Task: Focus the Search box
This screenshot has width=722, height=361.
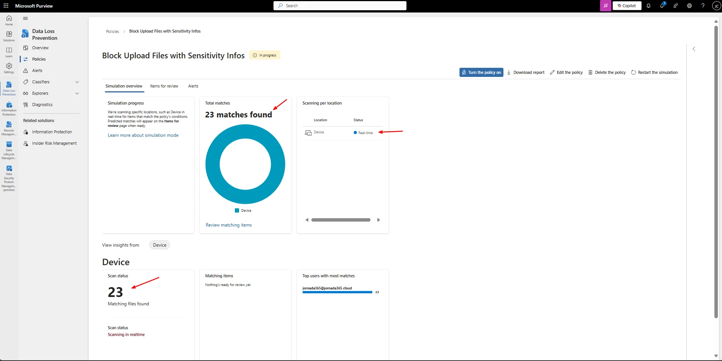Action: [340, 6]
